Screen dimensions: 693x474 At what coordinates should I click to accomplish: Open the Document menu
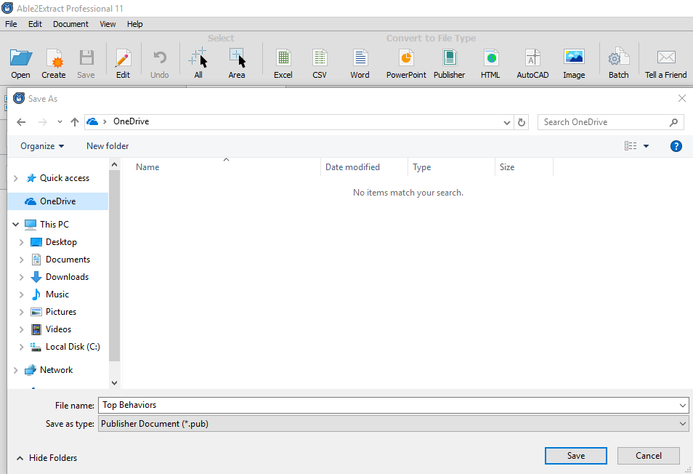(70, 24)
